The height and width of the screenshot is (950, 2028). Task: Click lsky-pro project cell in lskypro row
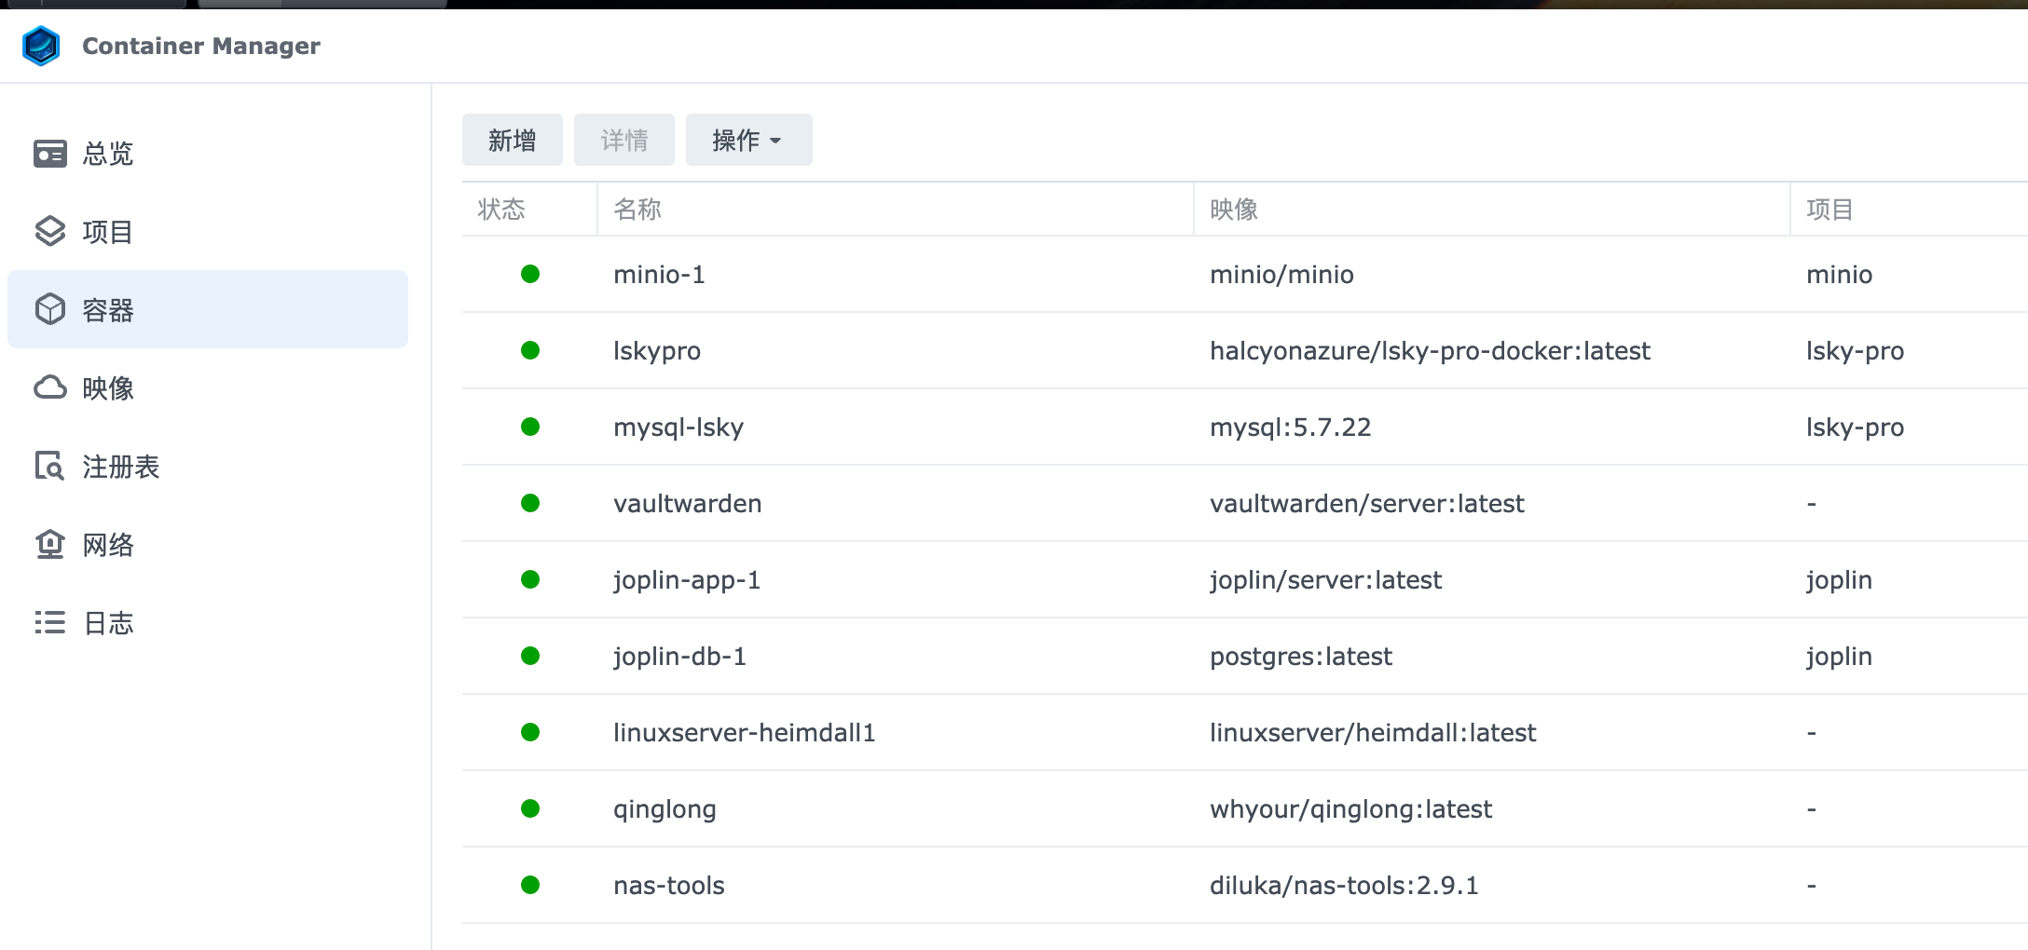(x=1856, y=351)
